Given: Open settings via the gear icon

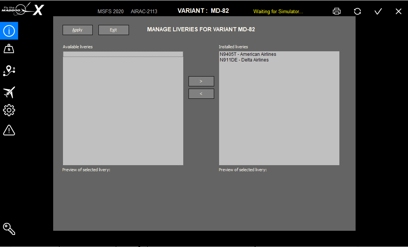Looking at the screenshot, I should coord(9,110).
